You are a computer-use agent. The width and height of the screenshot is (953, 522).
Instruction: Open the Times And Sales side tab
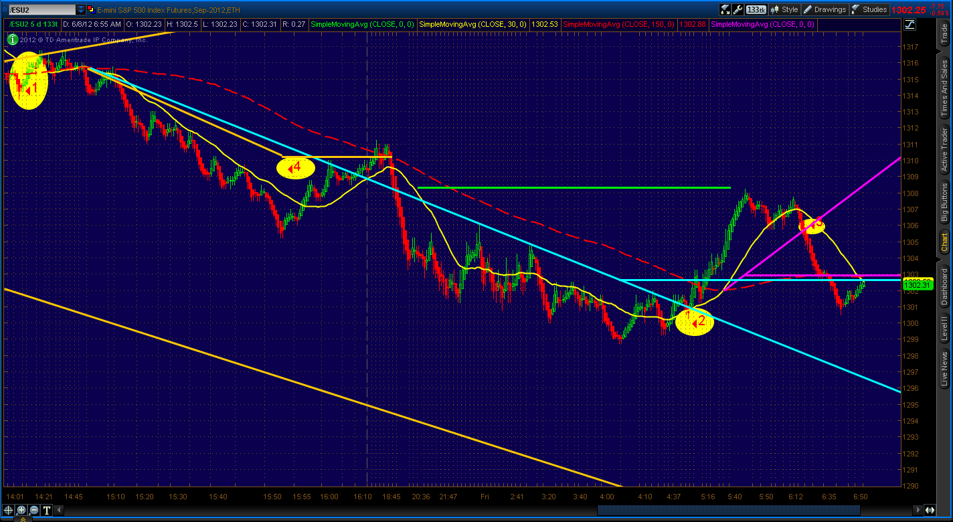pos(944,87)
